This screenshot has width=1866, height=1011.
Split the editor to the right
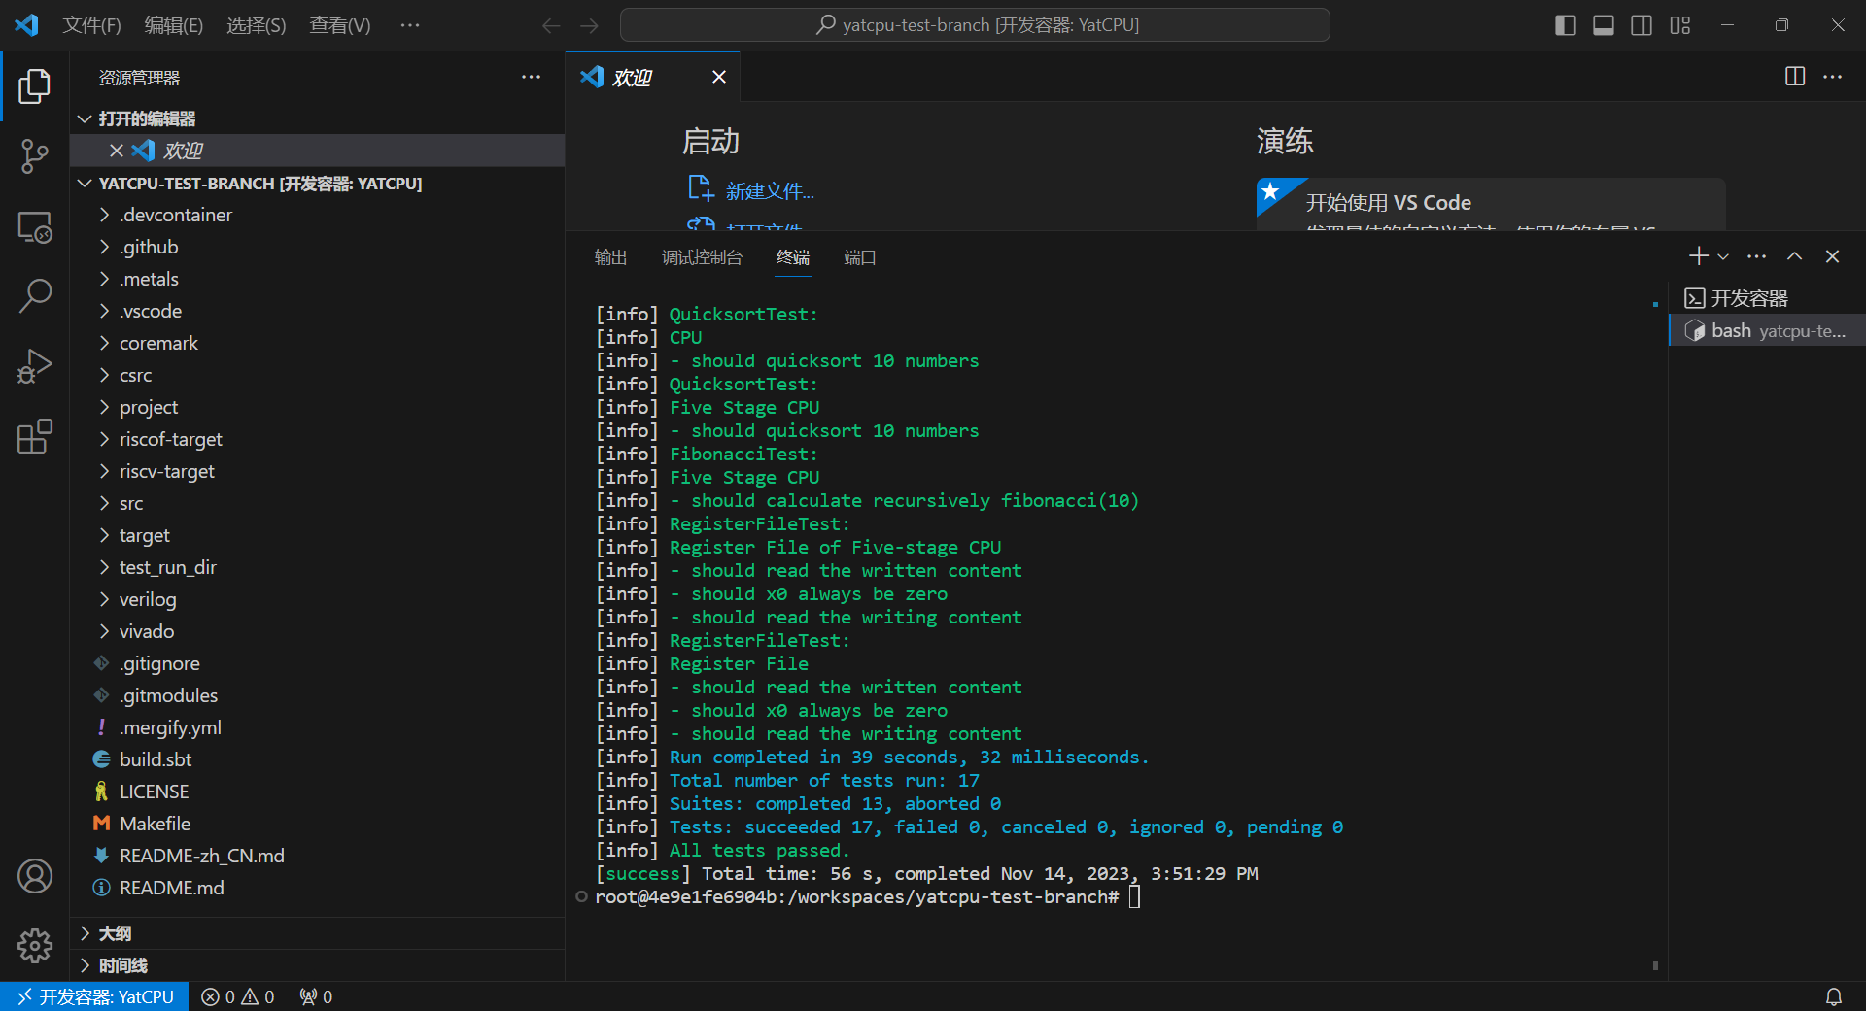pyautogui.click(x=1794, y=77)
